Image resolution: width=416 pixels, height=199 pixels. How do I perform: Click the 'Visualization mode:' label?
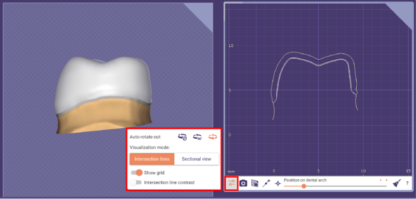tap(150, 147)
